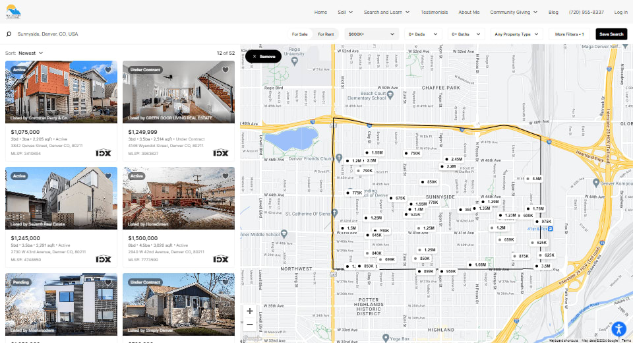Zoom out the map with the minus button
Viewport: 633px width, 343px height.
pyautogui.click(x=250, y=325)
